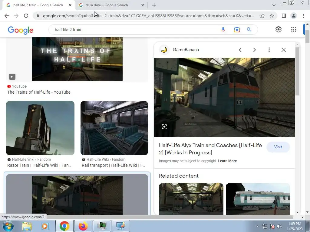Click the preview panel scroll-down arrow
The width and height of the screenshot is (310, 232).
(x=297, y=212)
